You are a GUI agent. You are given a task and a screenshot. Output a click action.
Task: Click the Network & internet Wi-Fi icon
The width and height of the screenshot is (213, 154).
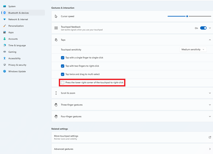click(x=5, y=19)
